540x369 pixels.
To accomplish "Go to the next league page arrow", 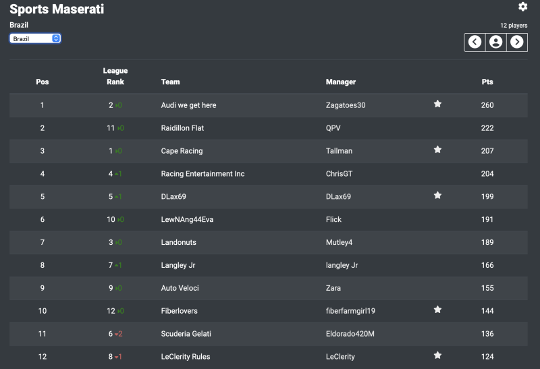I will coord(517,42).
